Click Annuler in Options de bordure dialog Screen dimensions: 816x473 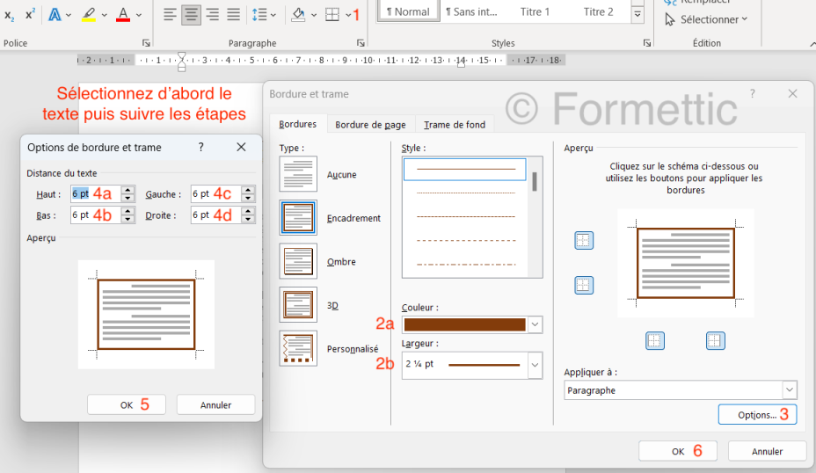tap(215, 405)
